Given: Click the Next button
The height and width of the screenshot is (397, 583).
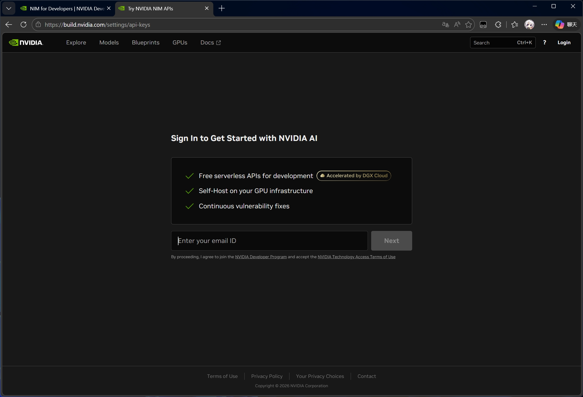Looking at the screenshot, I should (391, 240).
